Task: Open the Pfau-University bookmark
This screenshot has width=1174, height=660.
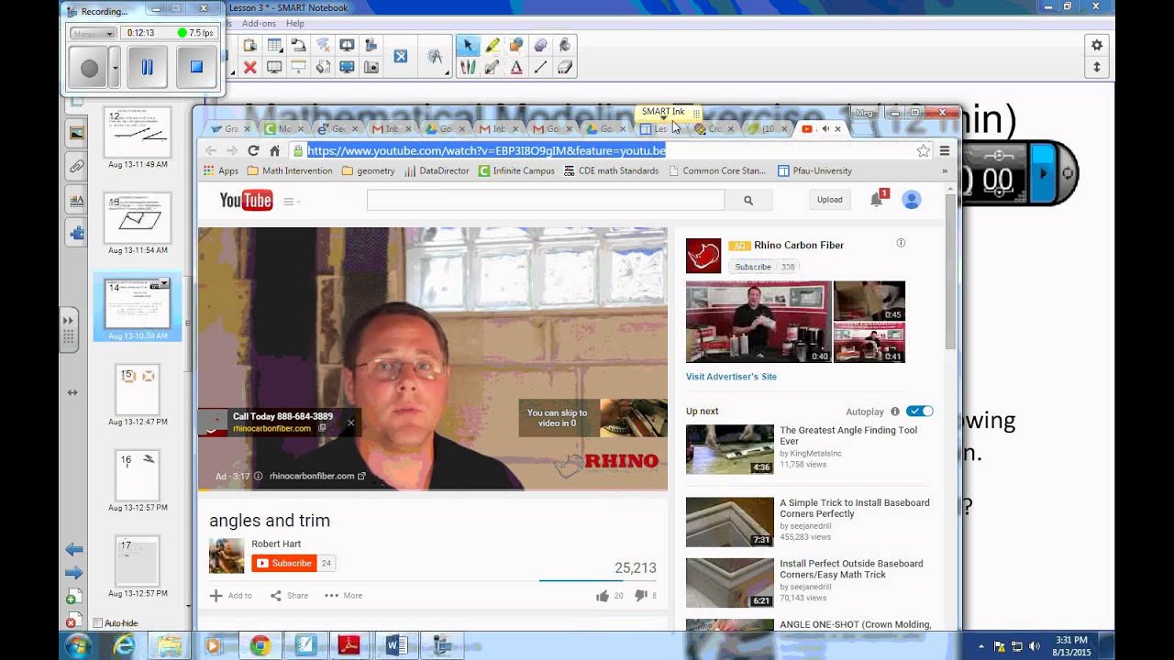Action: tap(814, 170)
